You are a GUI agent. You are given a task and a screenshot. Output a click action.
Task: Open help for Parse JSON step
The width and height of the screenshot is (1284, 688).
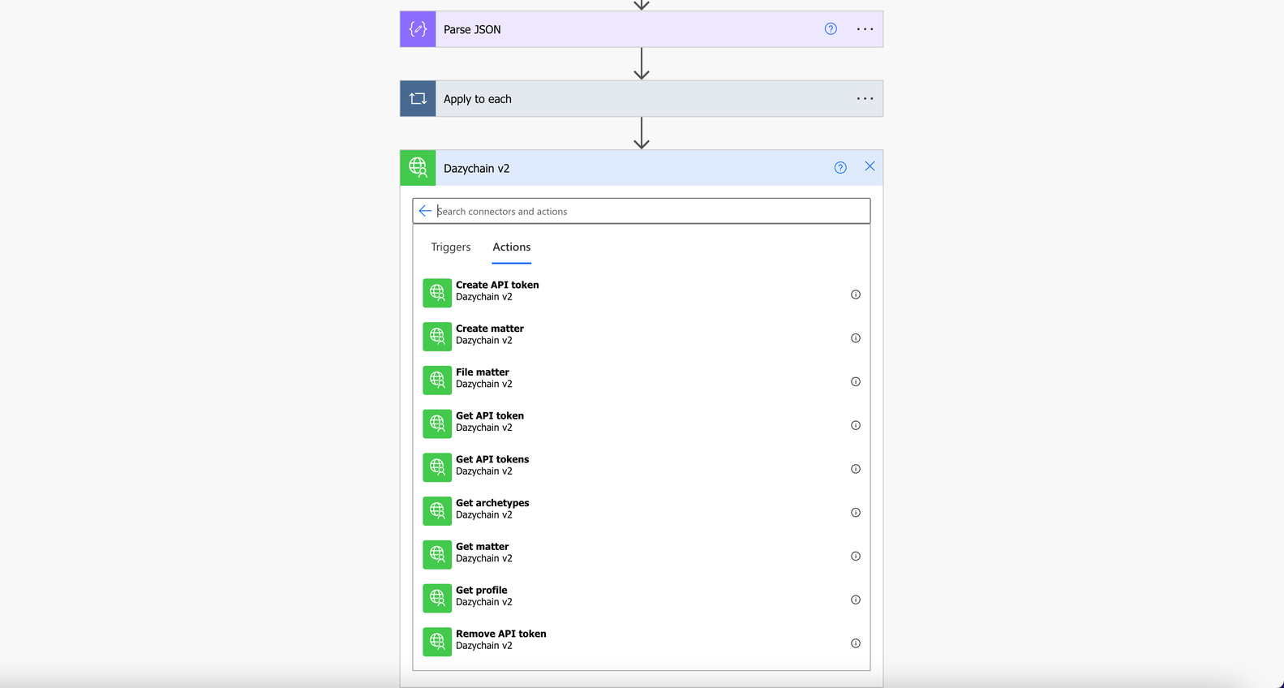point(831,29)
